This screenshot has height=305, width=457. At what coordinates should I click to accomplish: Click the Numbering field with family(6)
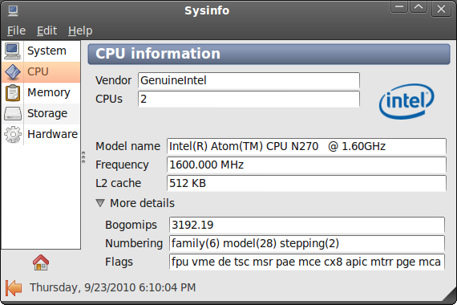click(307, 243)
